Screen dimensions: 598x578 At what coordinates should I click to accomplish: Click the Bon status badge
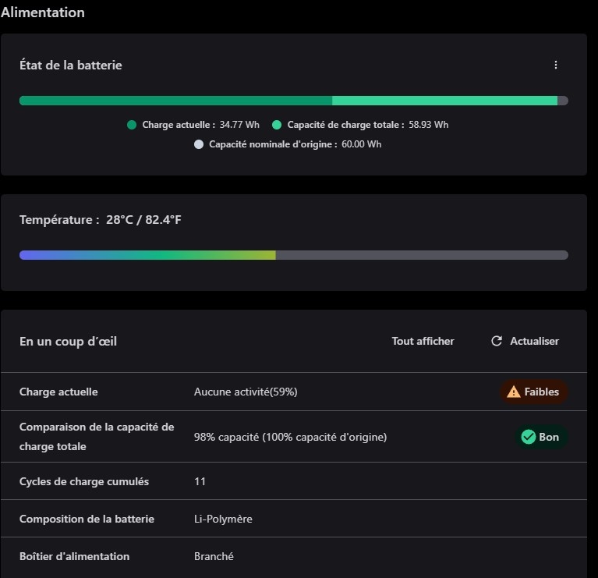541,437
